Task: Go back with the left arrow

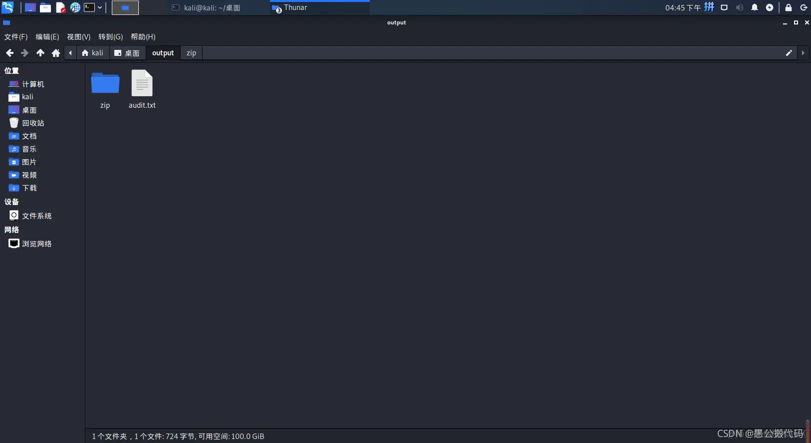Action: [x=9, y=53]
